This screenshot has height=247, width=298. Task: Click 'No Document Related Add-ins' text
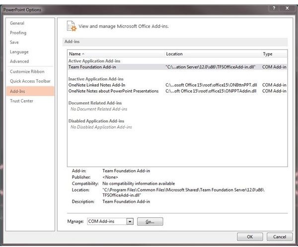click(99, 109)
